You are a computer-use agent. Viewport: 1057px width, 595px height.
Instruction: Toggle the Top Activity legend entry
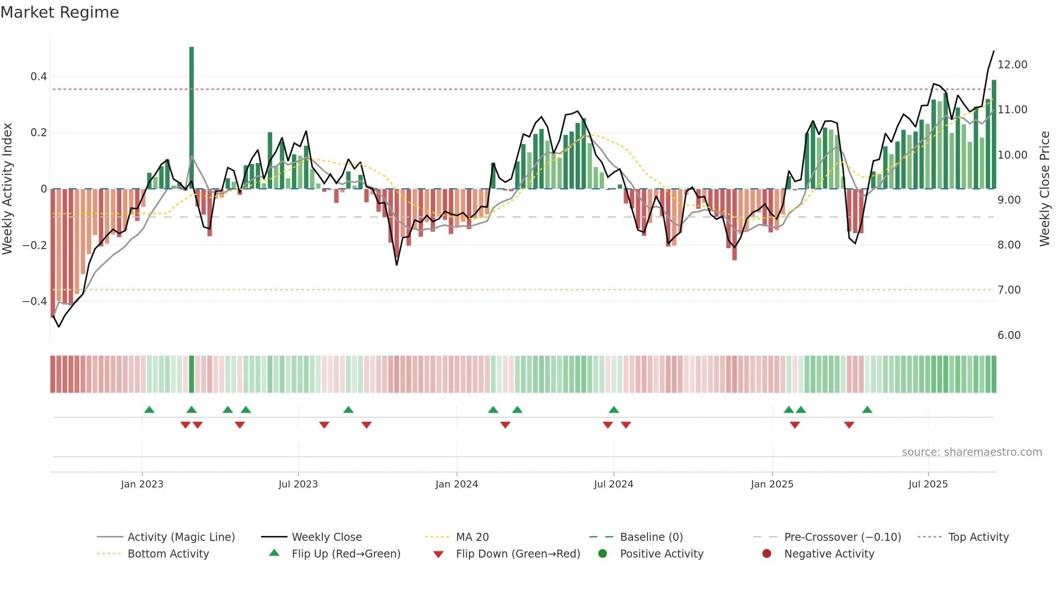pyautogui.click(x=963, y=537)
